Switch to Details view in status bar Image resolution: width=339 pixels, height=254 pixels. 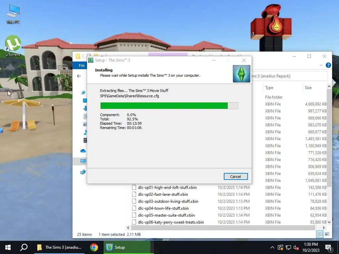pos(320,234)
